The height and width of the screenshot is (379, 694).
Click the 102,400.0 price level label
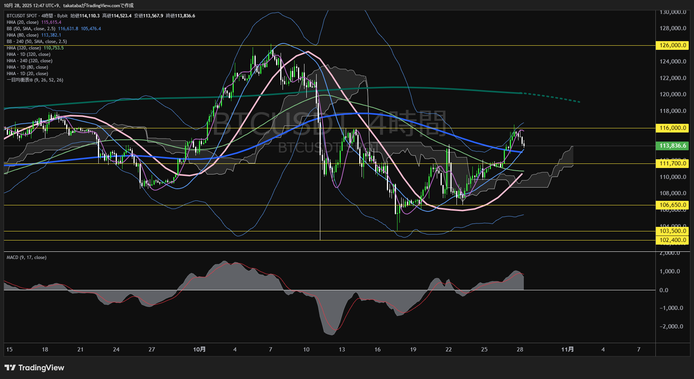(x=672, y=240)
